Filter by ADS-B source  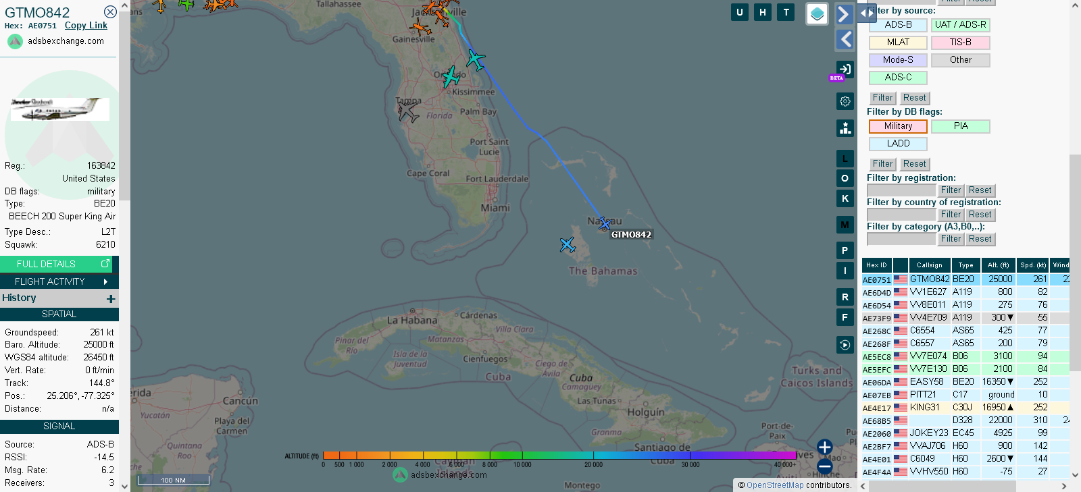coord(898,25)
